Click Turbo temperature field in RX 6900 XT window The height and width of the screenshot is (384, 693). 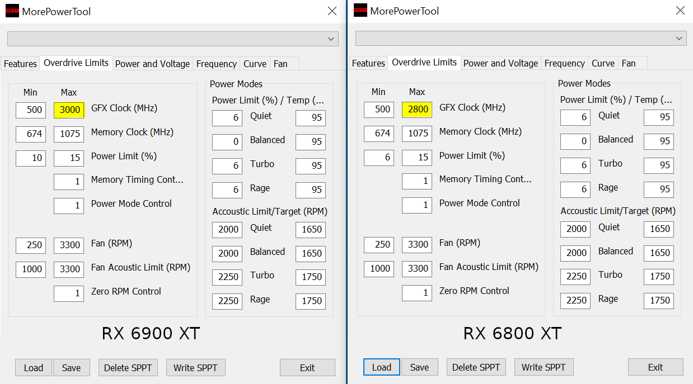point(311,166)
